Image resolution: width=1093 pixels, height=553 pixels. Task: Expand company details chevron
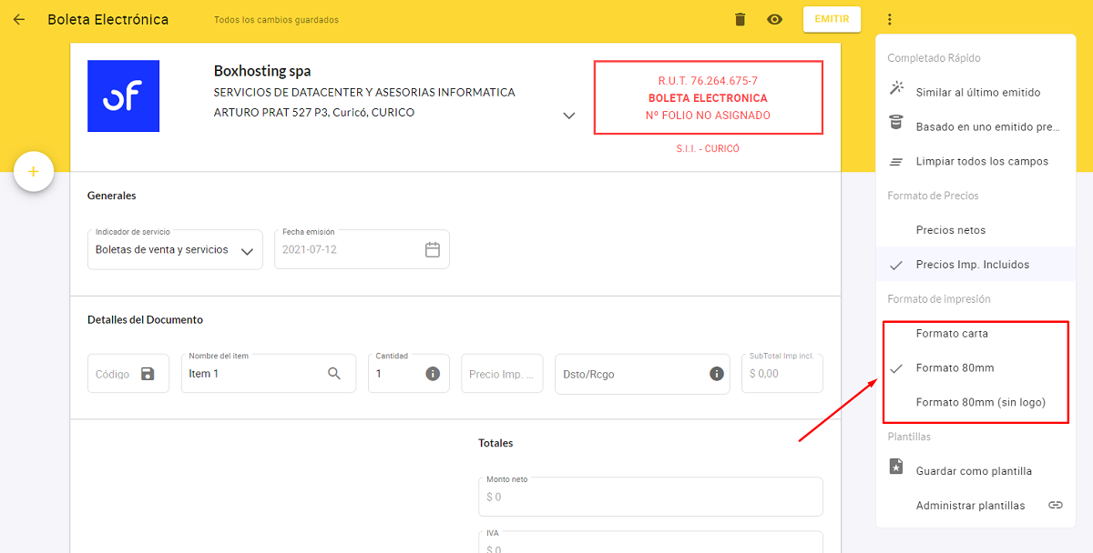(x=569, y=116)
